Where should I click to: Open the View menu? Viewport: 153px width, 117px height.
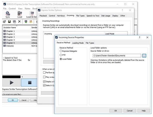[20, 8]
